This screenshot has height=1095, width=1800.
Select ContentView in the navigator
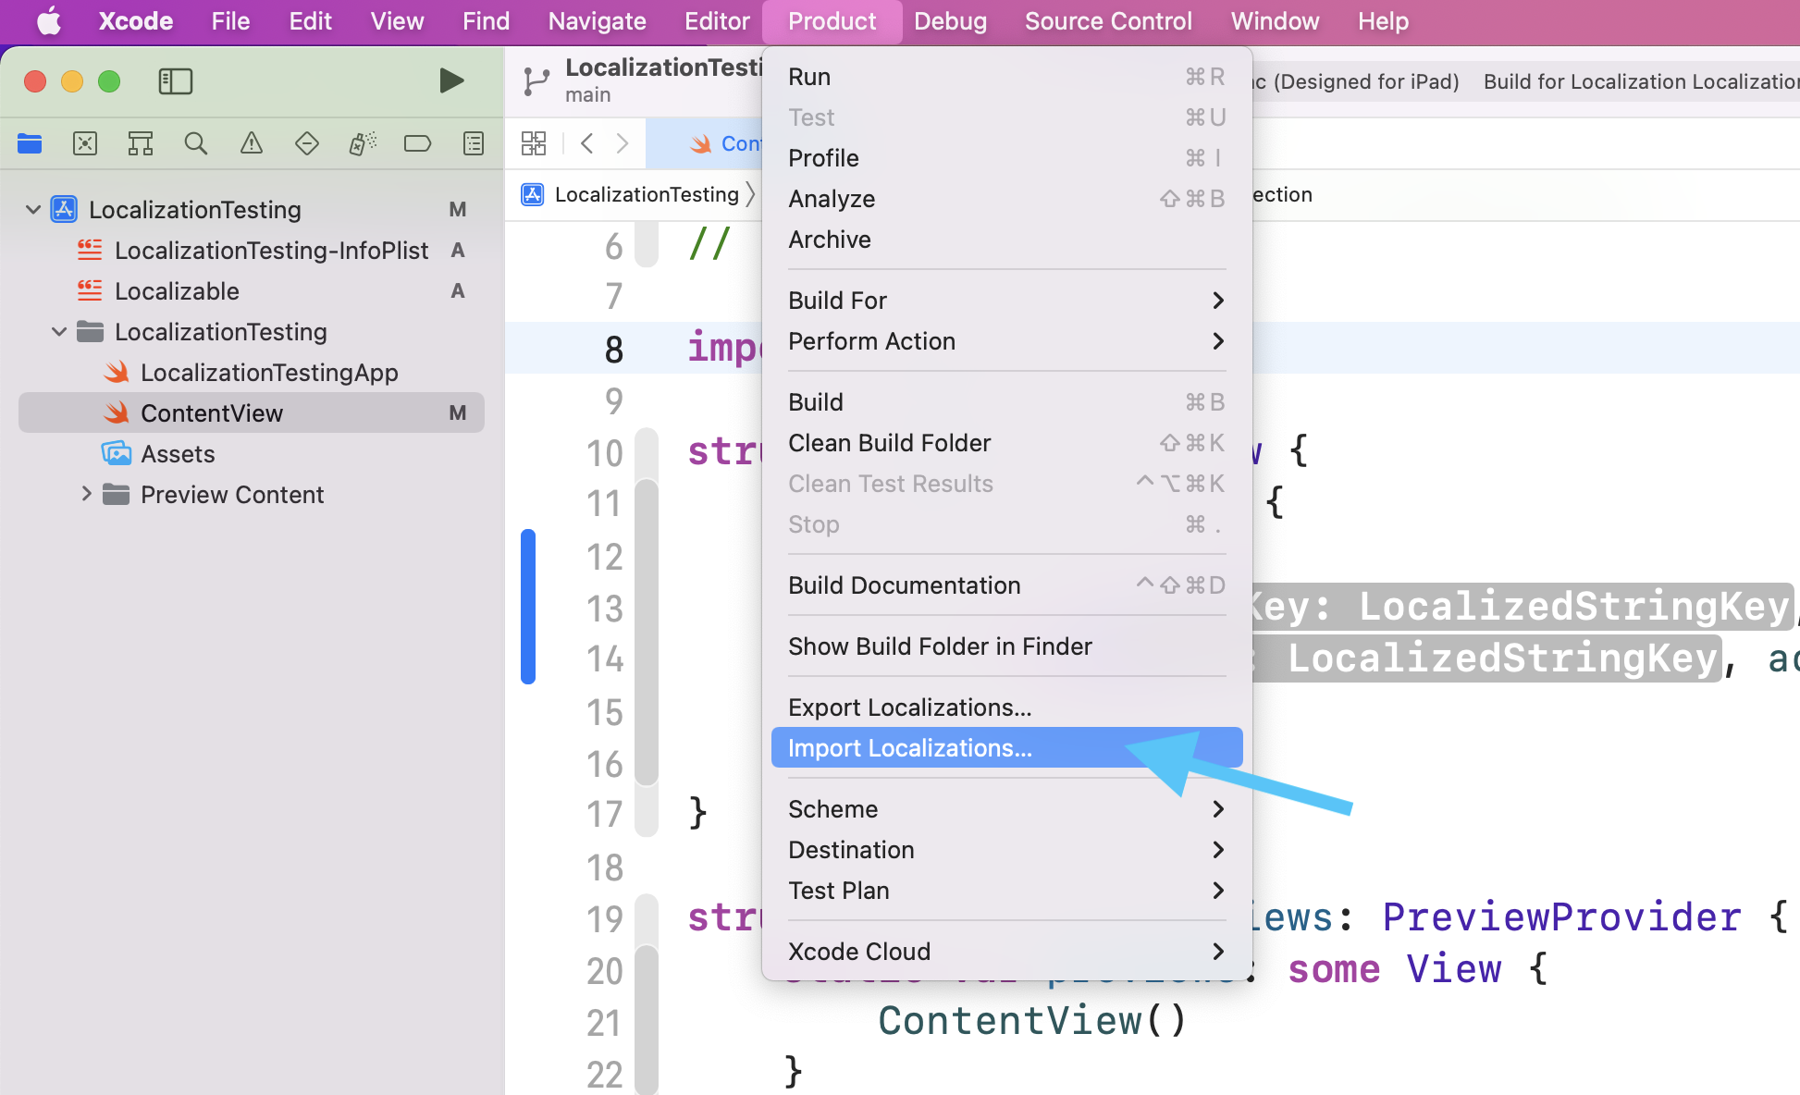tap(252, 413)
